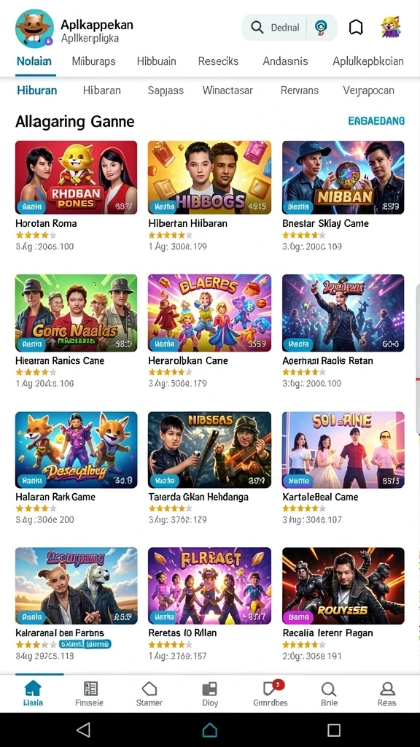Screen dimensions: 420x747
Task: Tap the Bnle search icon in bottom bar
Action: click(x=329, y=694)
